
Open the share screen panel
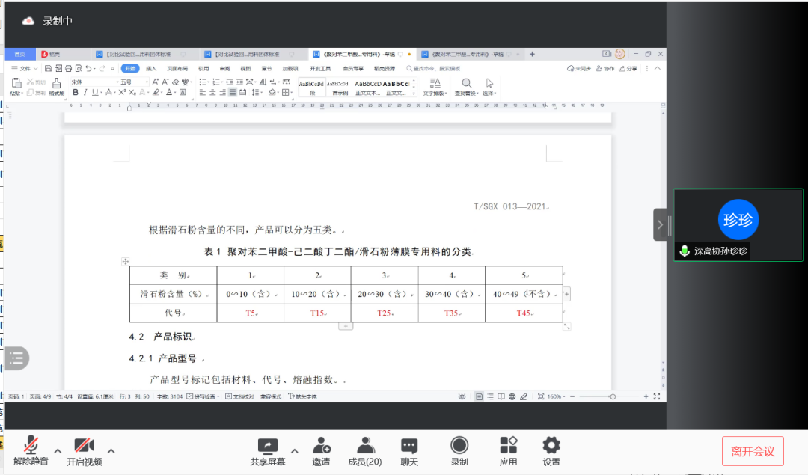(x=267, y=449)
